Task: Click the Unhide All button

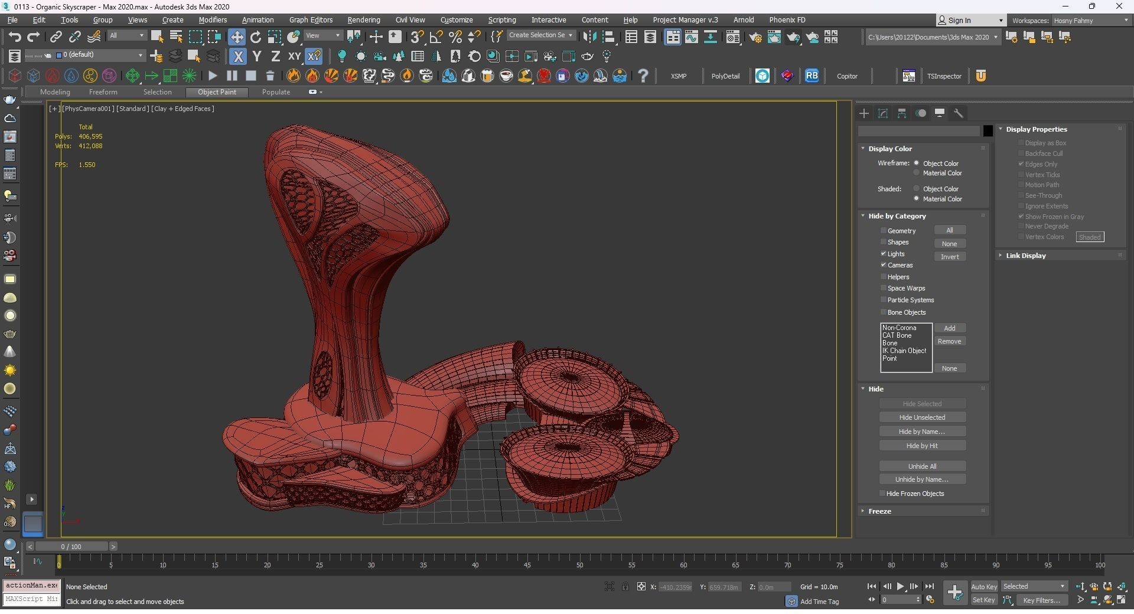Action: pos(922,466)
